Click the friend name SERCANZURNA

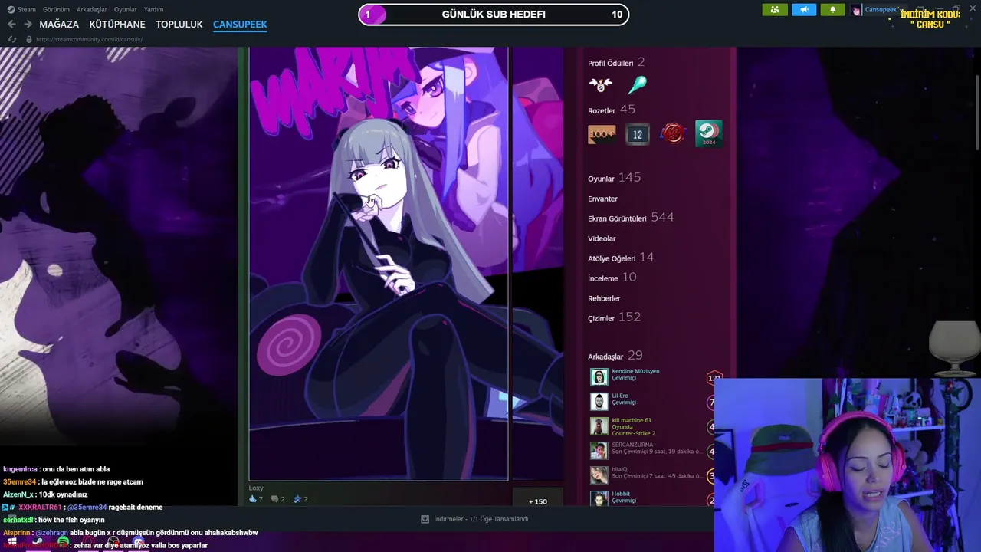point(632,445)
